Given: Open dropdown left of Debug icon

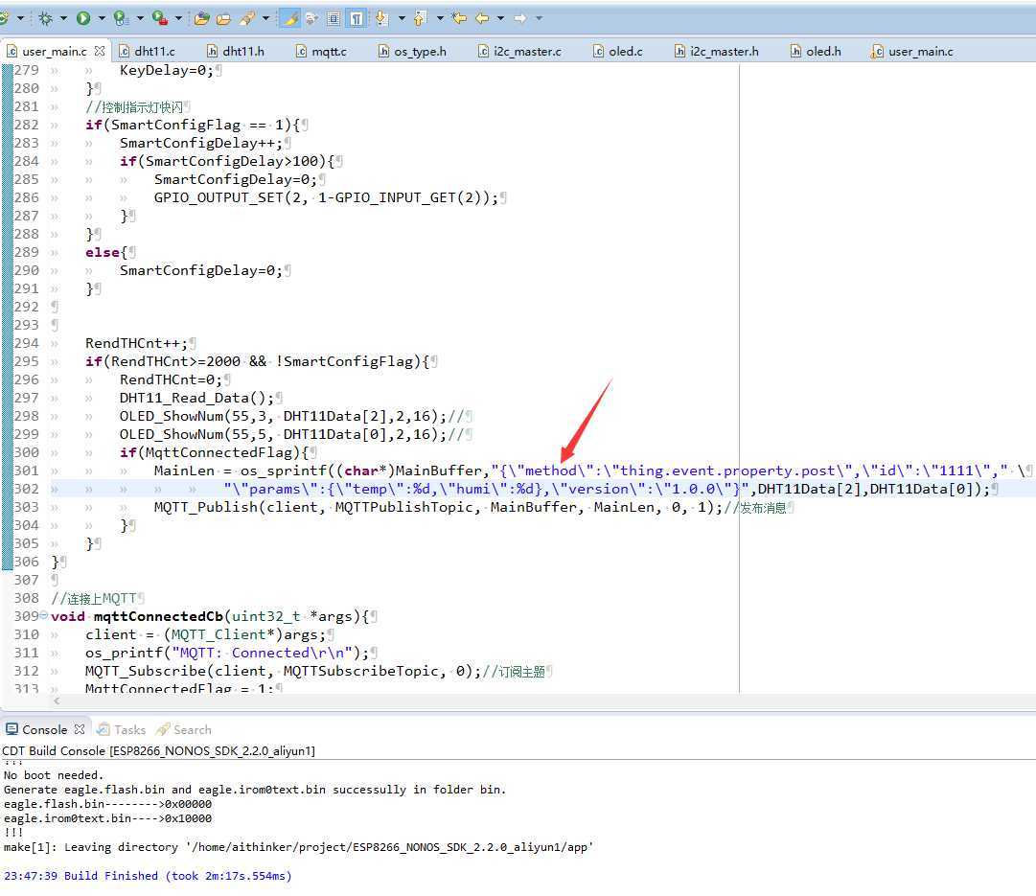Looking at the screenshot, I should coord(20,18).
